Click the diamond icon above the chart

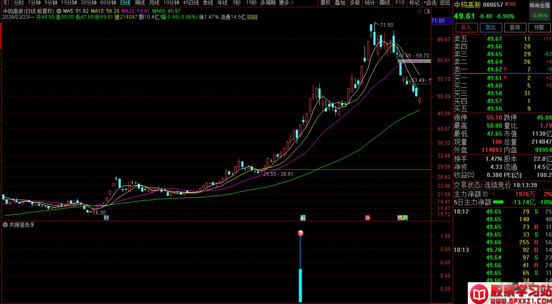419,11
